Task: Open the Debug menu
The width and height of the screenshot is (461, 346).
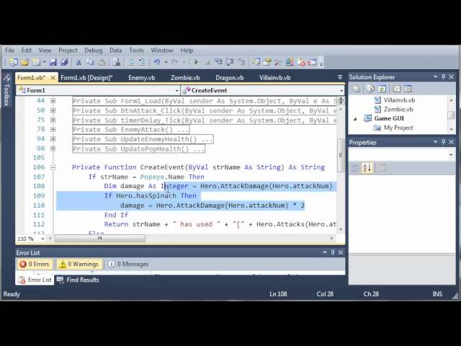Action: pos(94,50)
